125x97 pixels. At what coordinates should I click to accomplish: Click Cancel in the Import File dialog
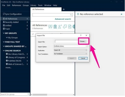[x=83, y=58]
